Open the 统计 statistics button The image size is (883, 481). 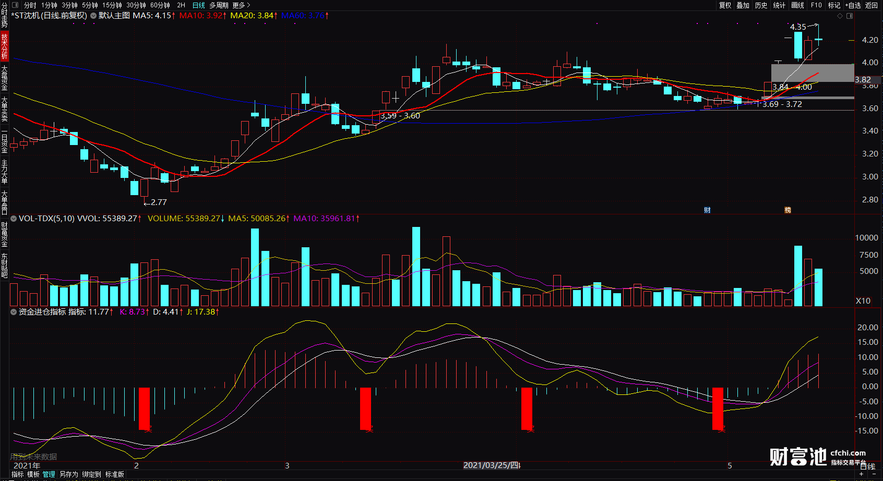(x=779, y=5)
